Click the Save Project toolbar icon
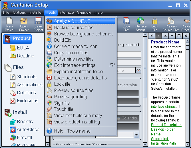Image resolution: width=191 pixels, height=148 pixels. tap(38, 24)
